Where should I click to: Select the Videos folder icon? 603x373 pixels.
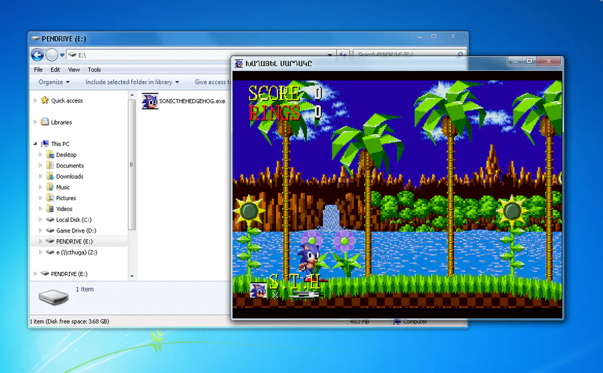point(50,209)
